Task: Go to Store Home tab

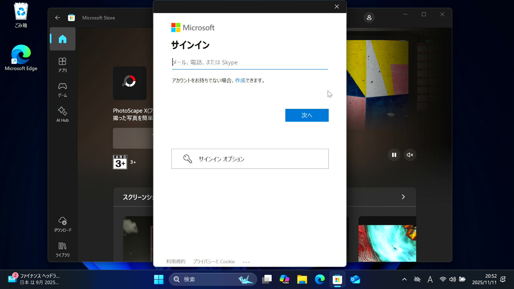Action: click(x=62, y=39)
